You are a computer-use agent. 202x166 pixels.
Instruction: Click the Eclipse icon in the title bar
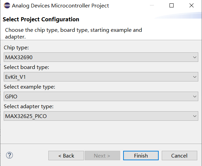coord(7,5)
